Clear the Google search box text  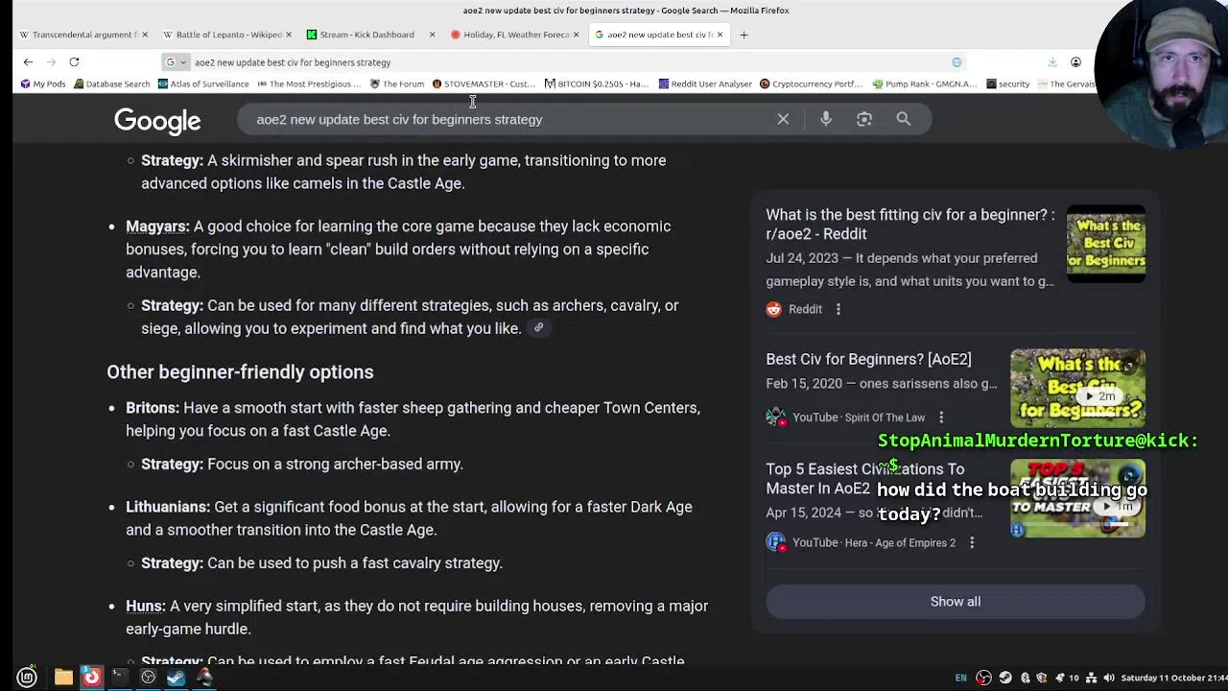pos(783,119)
